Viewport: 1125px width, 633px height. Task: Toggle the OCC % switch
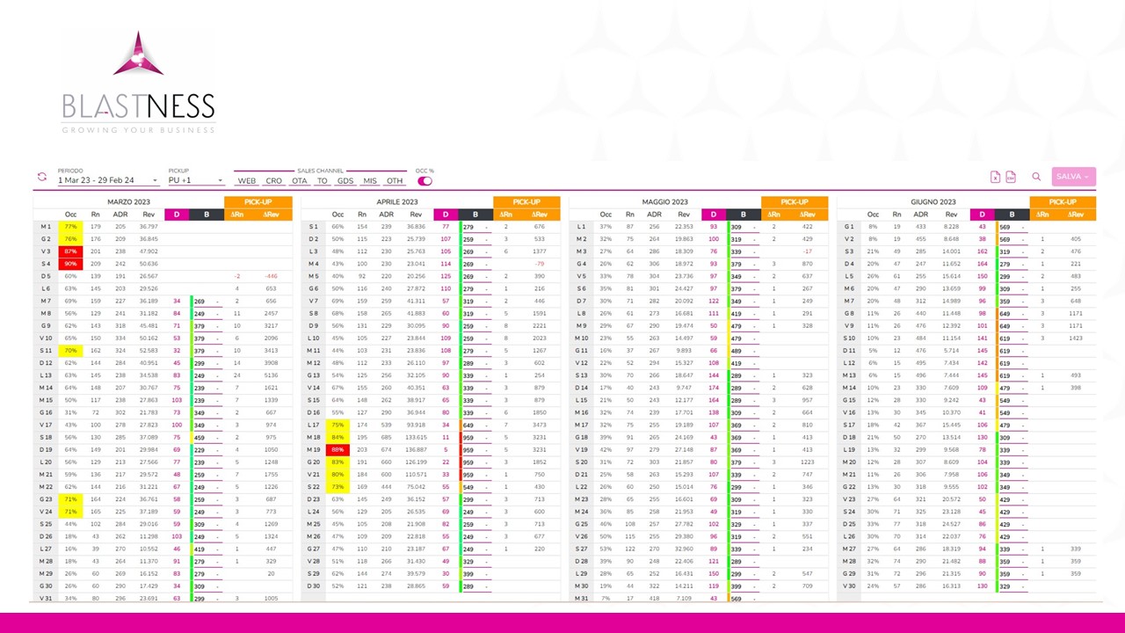(x=425, y=181)
